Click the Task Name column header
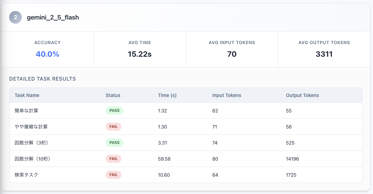 click(27, 95)
